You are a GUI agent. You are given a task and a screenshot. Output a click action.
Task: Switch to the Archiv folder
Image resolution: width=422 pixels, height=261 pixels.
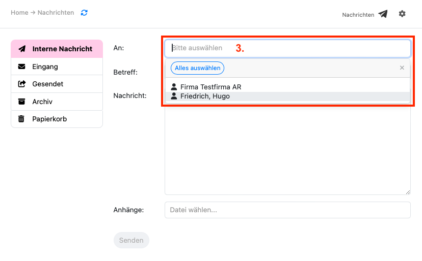point(42,102)
